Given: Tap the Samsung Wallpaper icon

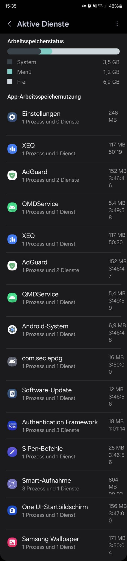Looking at the screenshot, I should coord(12,542).
